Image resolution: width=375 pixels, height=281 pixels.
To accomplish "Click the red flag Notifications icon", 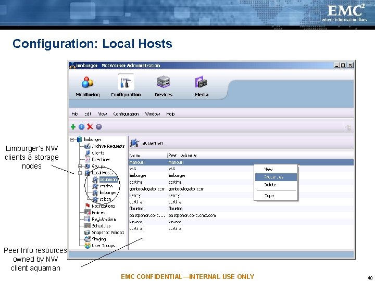I will pos(87,206).
